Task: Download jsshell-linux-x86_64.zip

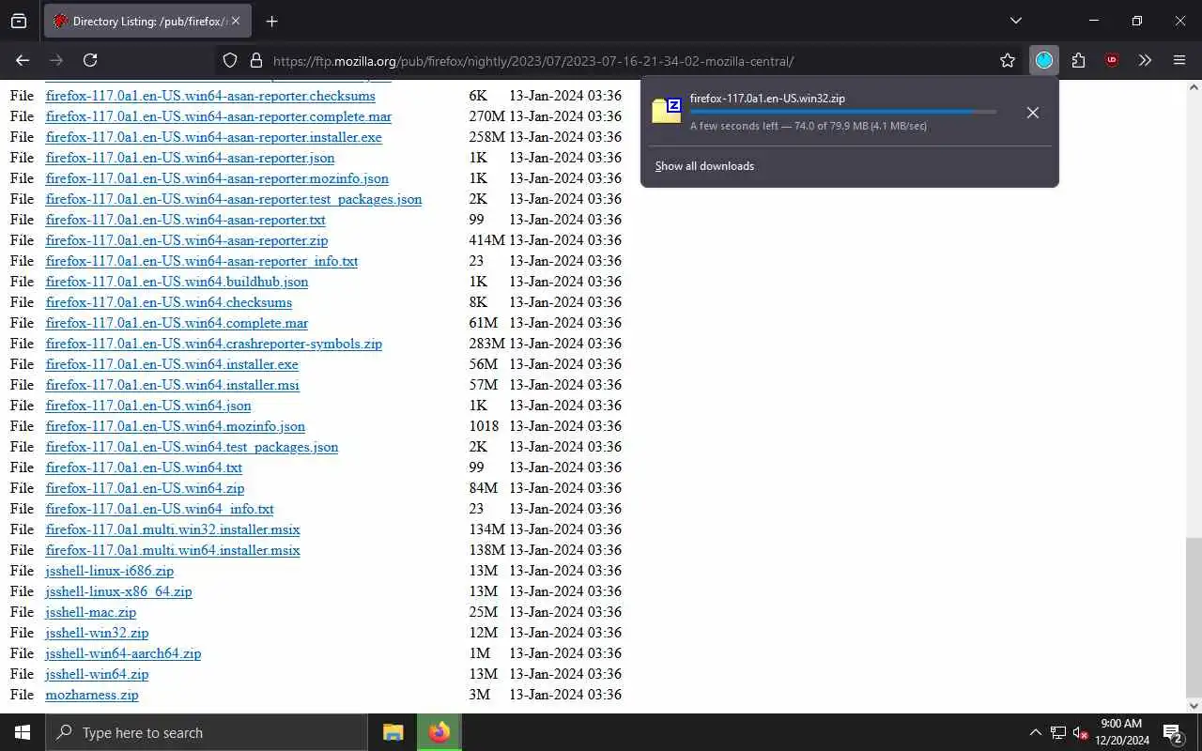Action: pos(118,591)
